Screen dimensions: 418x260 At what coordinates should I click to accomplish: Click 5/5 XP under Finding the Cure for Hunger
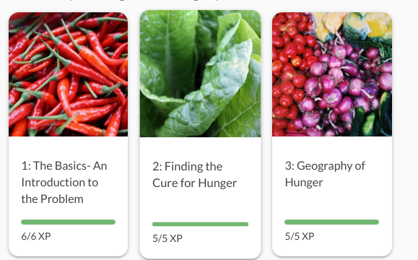click(x=167, y=238)
